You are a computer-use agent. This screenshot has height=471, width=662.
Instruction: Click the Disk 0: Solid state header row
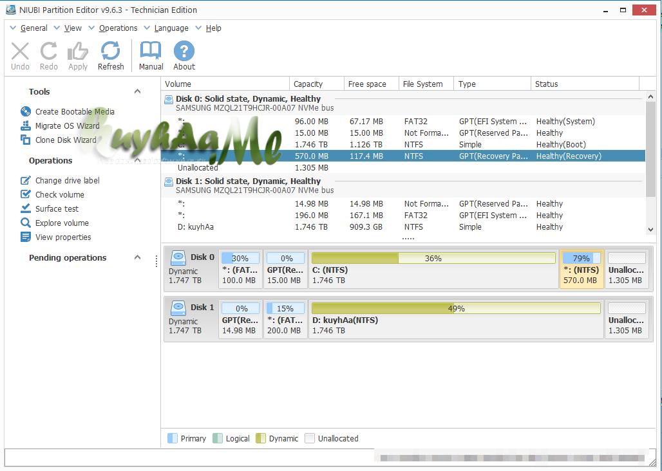[x=403, y=104]
